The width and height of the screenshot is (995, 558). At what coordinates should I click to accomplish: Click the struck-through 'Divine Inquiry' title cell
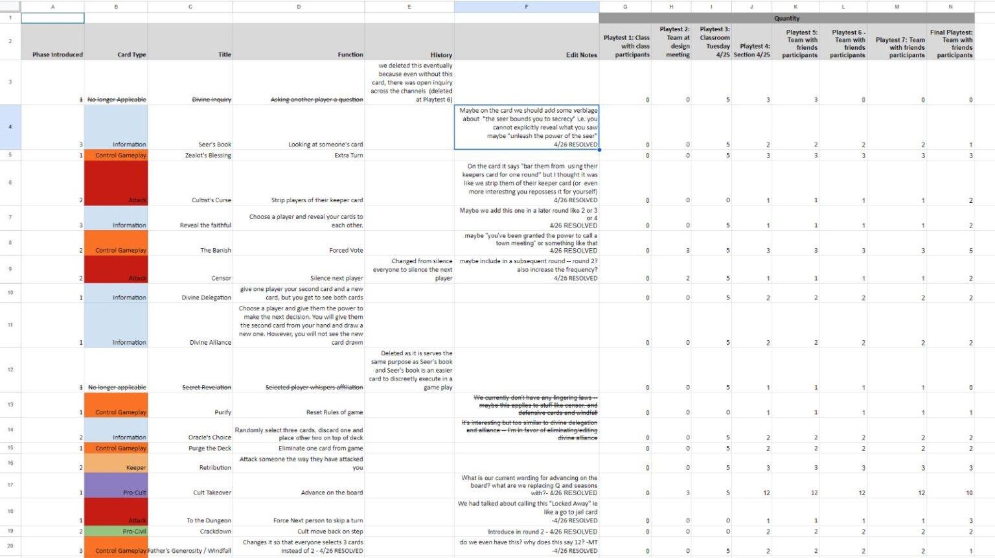pos(190,82)
